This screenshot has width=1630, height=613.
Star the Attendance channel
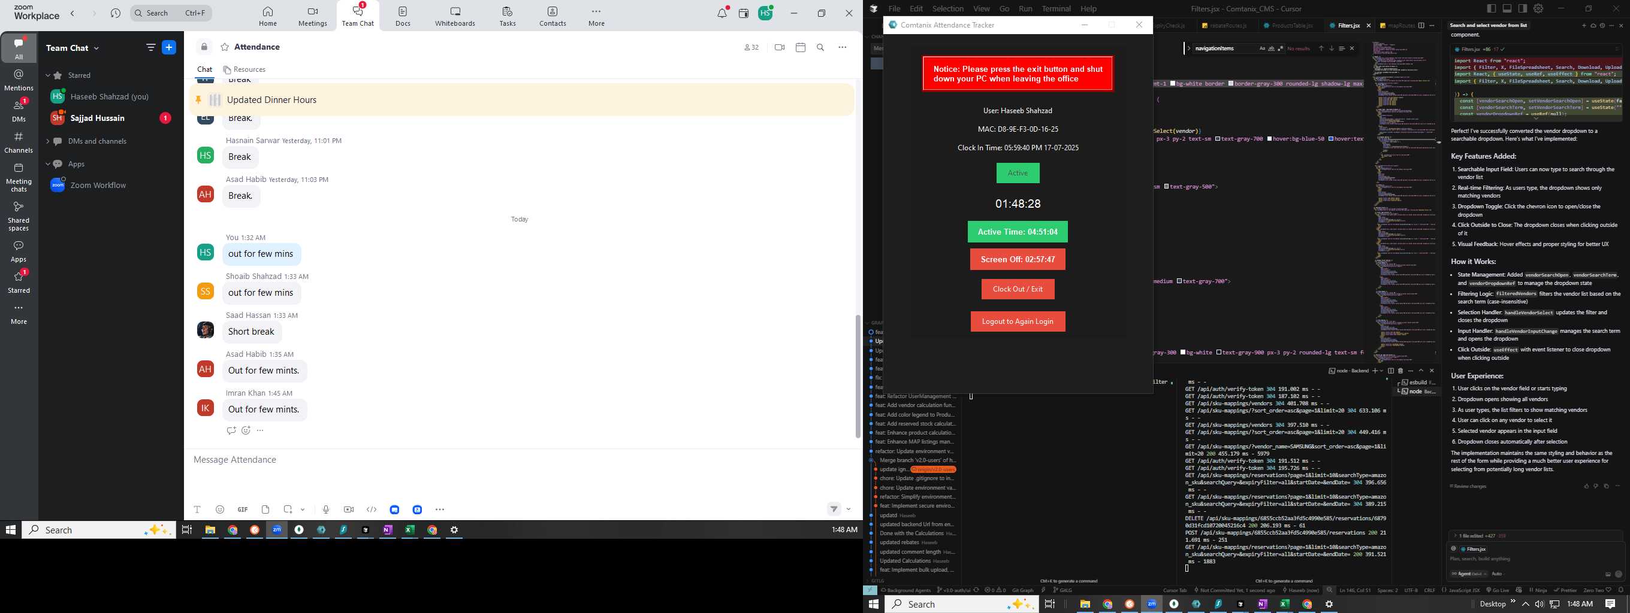pos(225,47)
